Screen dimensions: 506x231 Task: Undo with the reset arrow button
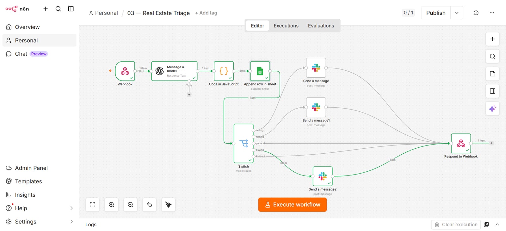pyautogui.click(x=149, y=205)
